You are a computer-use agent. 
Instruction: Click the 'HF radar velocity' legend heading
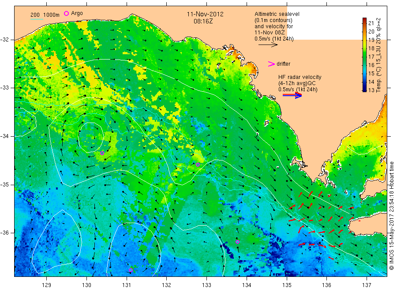(300, 77)
